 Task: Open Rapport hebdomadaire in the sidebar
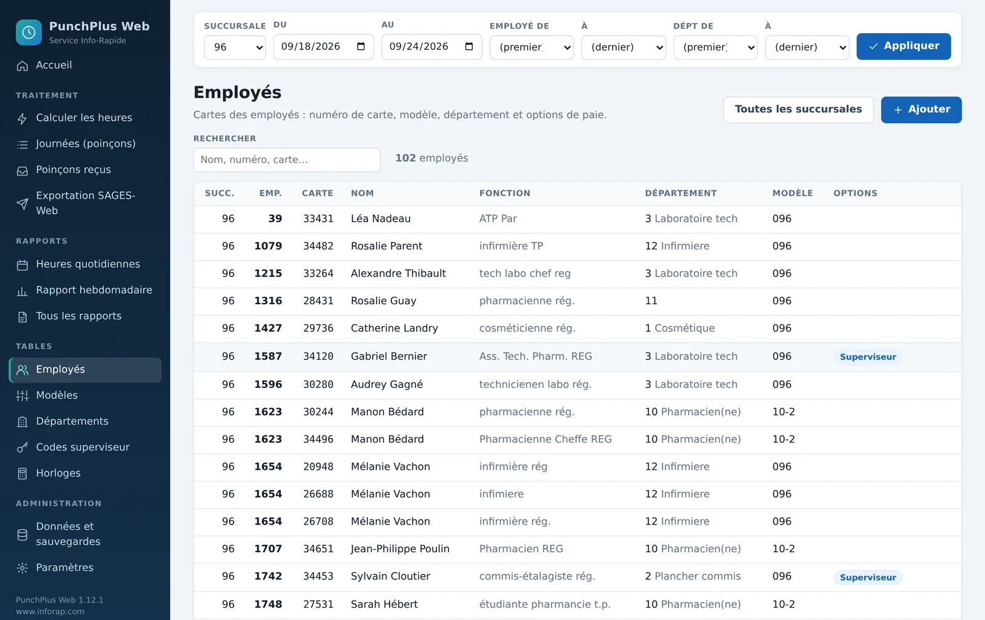click(x=86, y=291)
